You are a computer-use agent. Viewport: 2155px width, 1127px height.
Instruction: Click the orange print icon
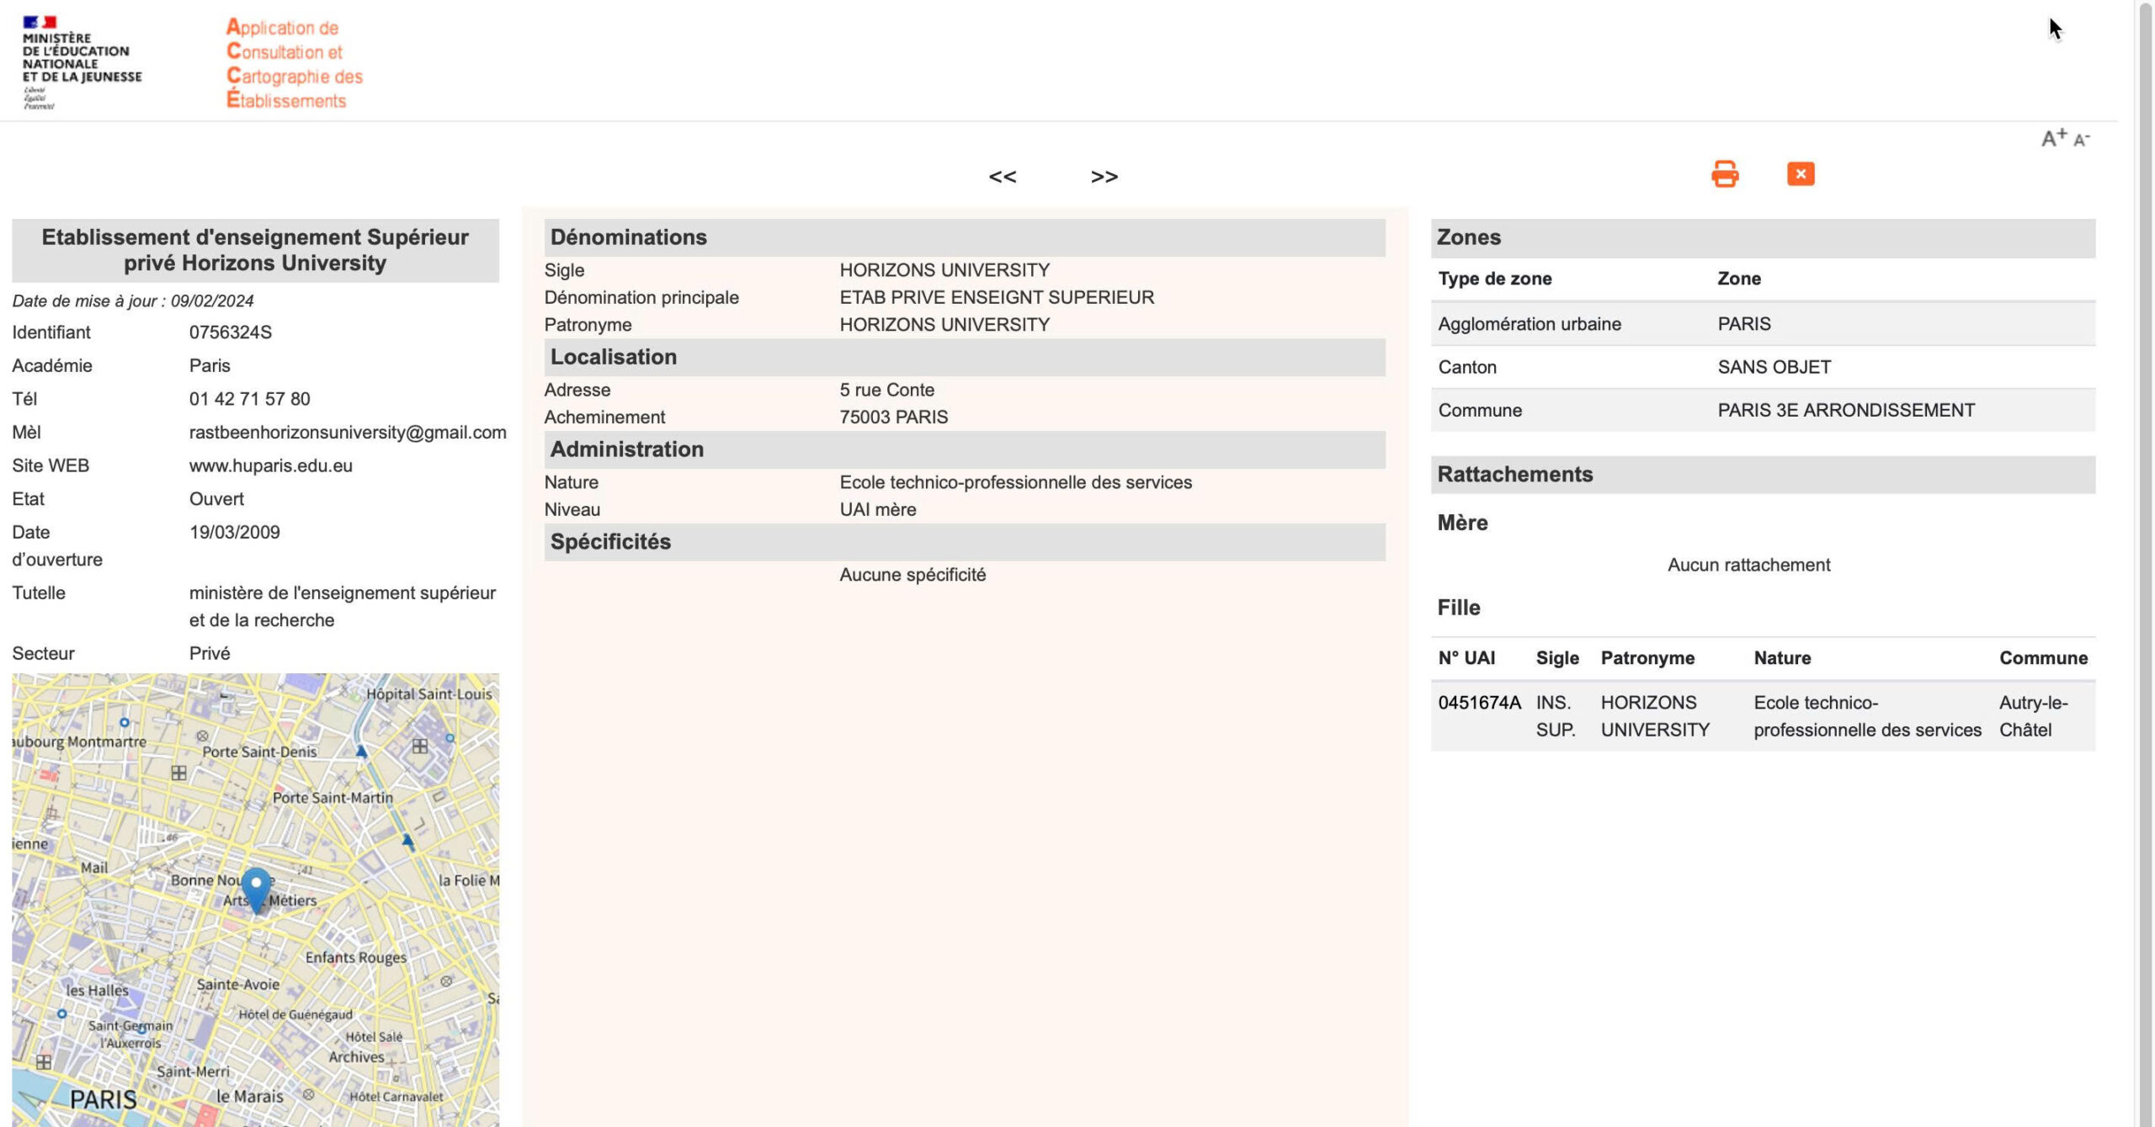1724,174
